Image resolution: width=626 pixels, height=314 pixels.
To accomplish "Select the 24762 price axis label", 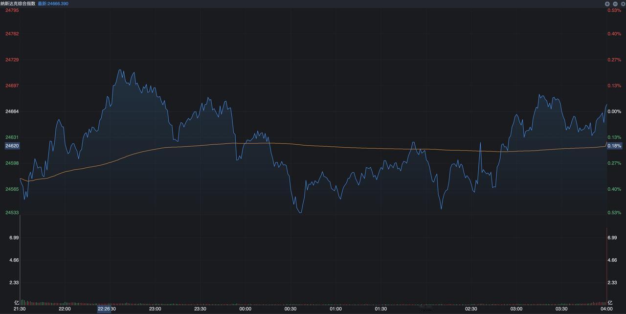I will point(12,34).
